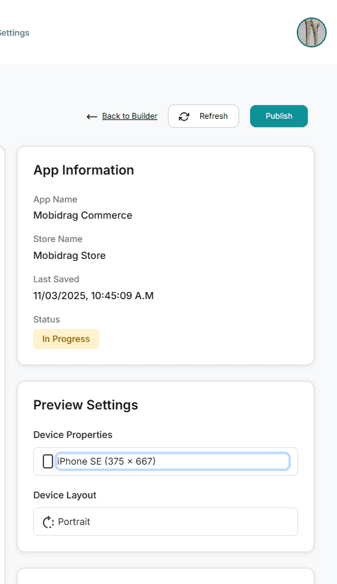
Task: Select the Mobidrag Store store name text
Action: click(69, 256)
